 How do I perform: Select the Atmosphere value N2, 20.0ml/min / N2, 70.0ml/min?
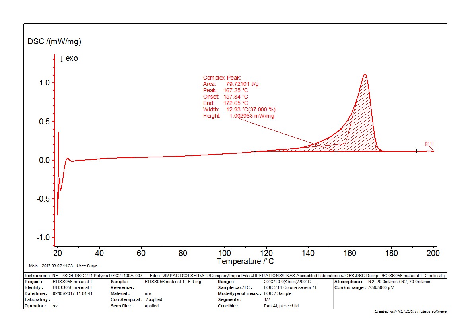pyautogui.click(x=399, y=282)
